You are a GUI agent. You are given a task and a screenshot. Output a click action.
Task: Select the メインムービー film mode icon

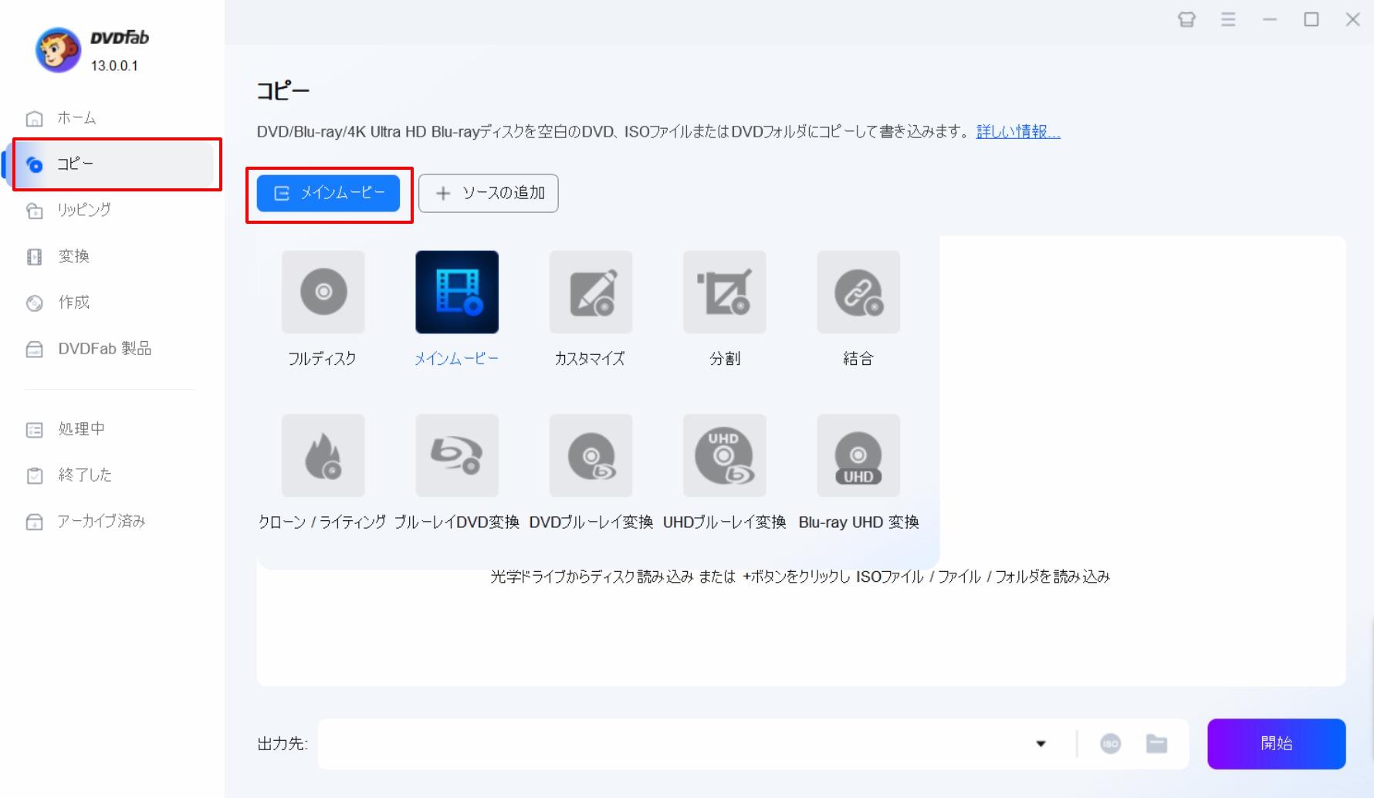[x=457, y=292]
